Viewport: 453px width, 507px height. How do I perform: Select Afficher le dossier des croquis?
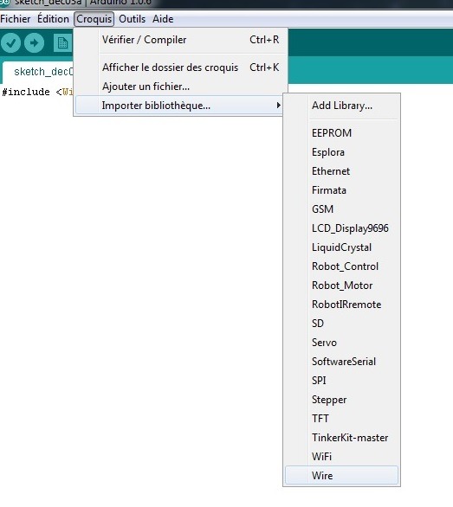tap(181, 67)
